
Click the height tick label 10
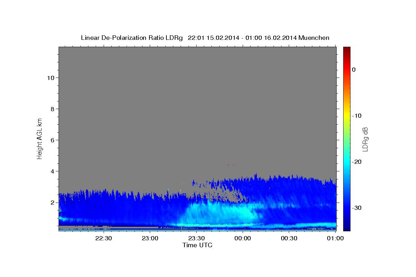51,78
